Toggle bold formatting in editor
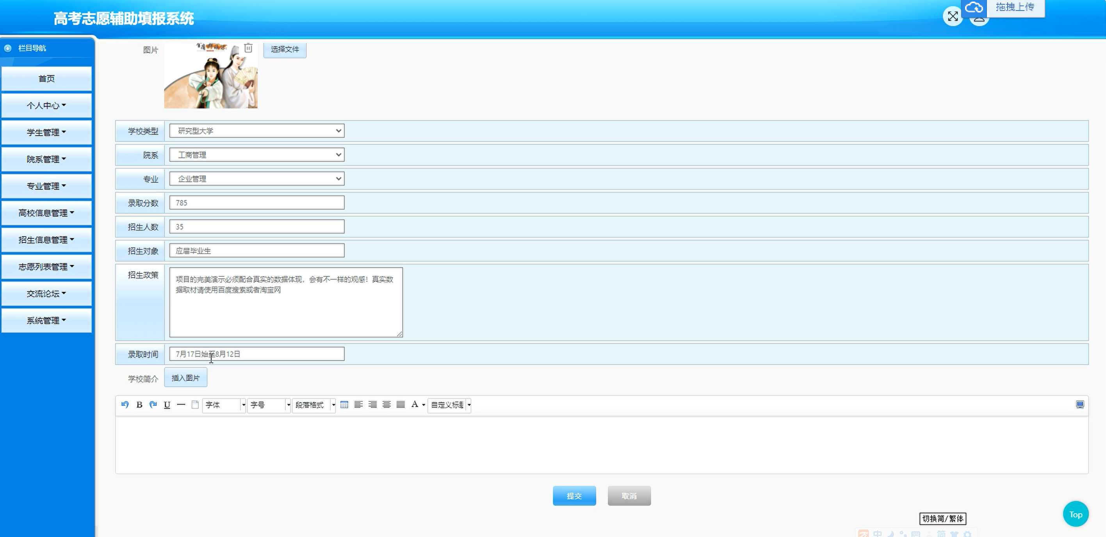1106x537 pixels. pyautogui.click(x=139, y=405)
